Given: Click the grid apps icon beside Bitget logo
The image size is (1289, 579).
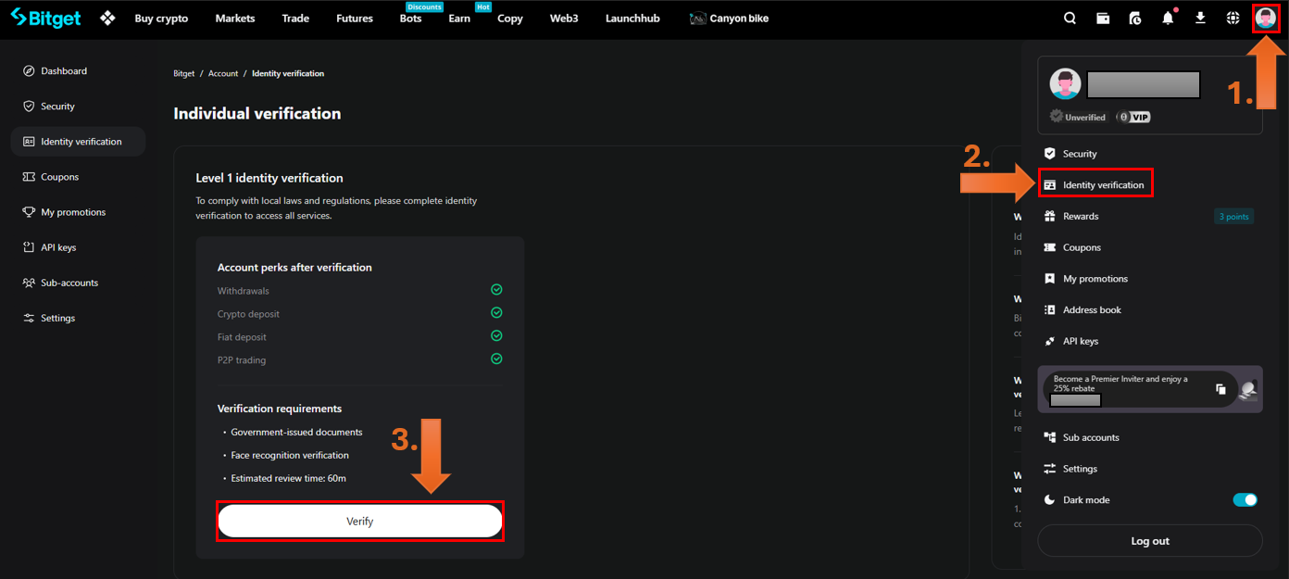Looking at the screenshot, I should (x=107, y=18).
